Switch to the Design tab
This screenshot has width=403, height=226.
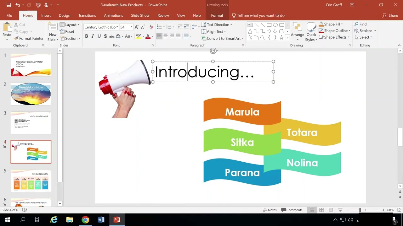(65, 15)
